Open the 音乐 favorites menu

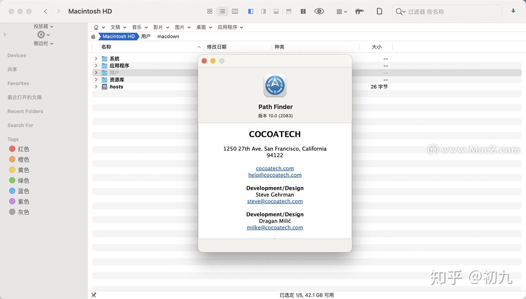(x=140, y=27)
